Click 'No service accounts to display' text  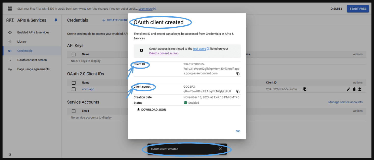(91, 118)
